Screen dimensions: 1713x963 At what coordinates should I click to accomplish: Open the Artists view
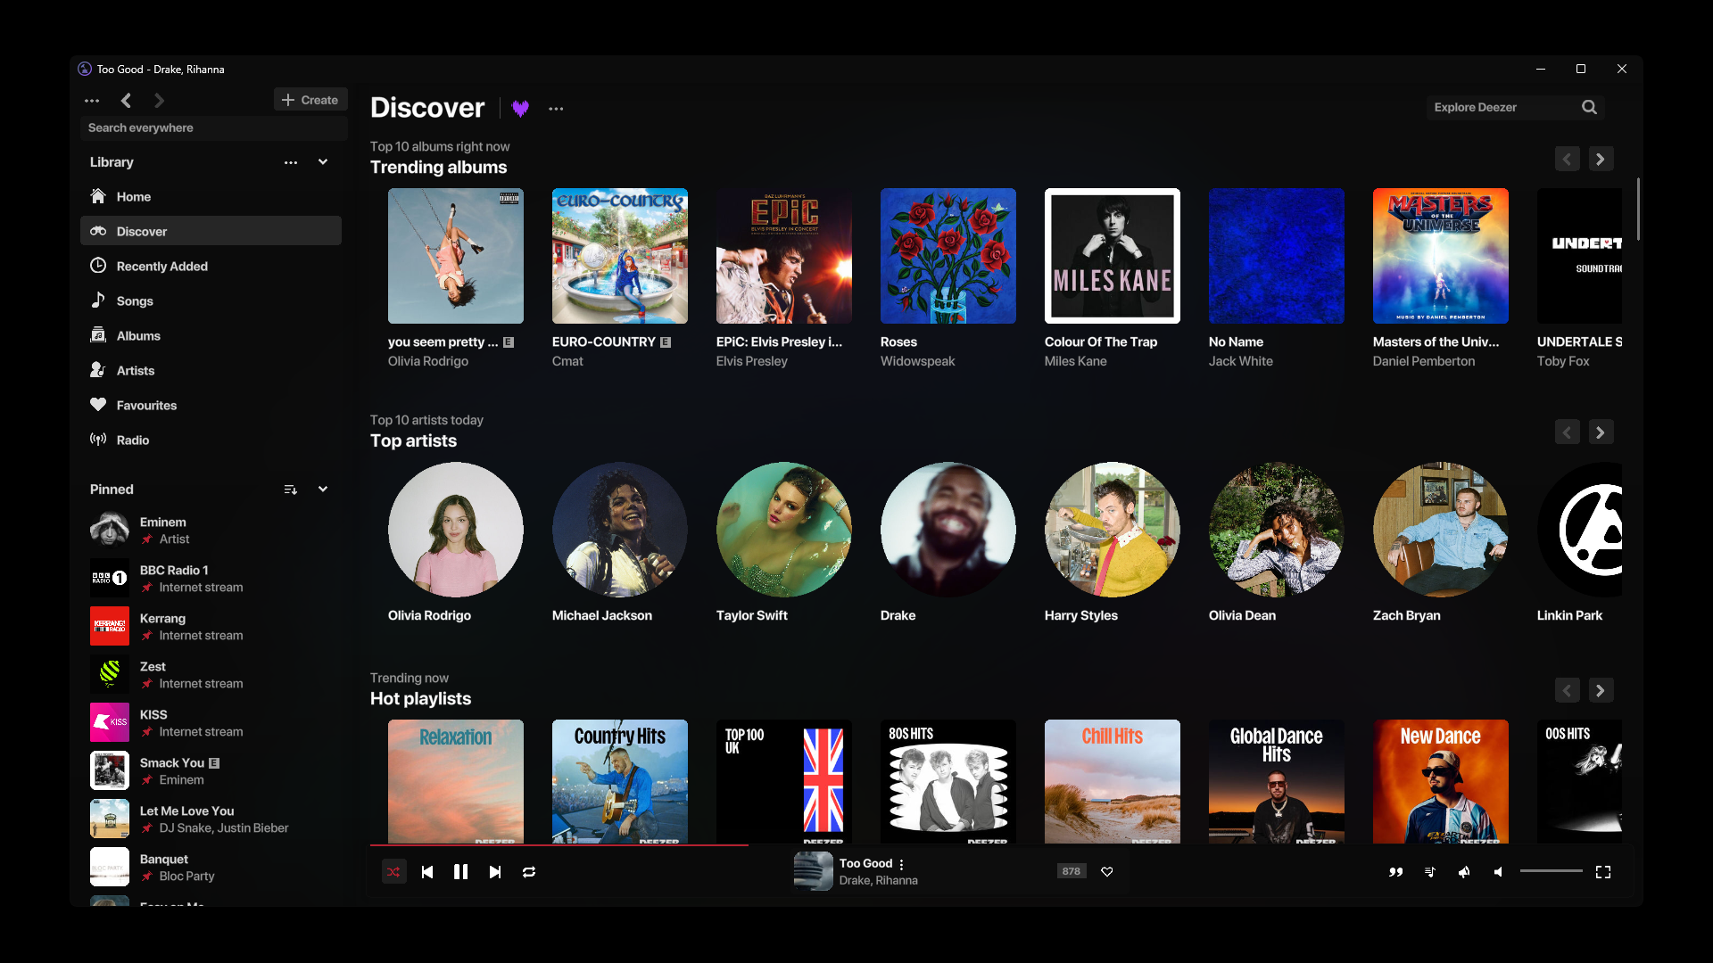pyautogui.click(x=211, y=371)
